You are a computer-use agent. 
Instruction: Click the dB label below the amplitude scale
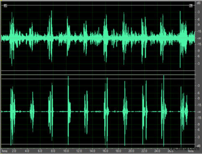(198, 146)
